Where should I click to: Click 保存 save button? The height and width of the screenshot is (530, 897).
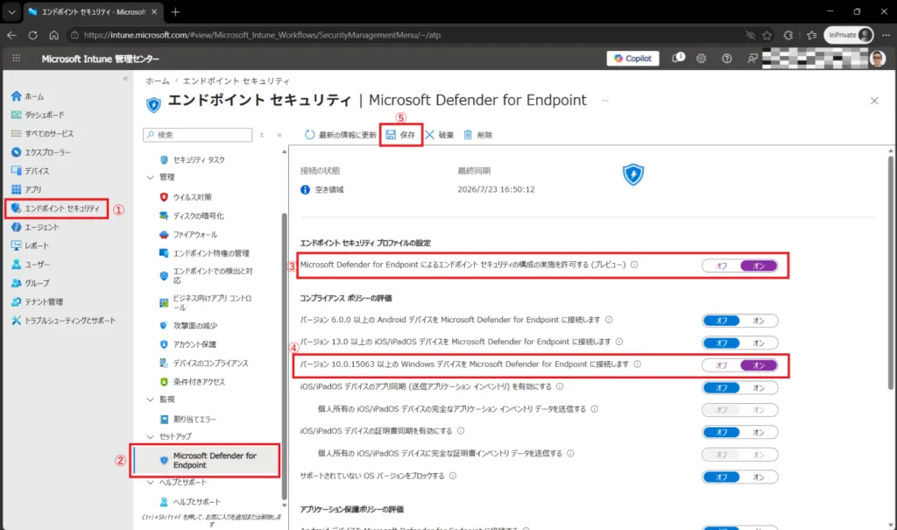pos(401,135)
